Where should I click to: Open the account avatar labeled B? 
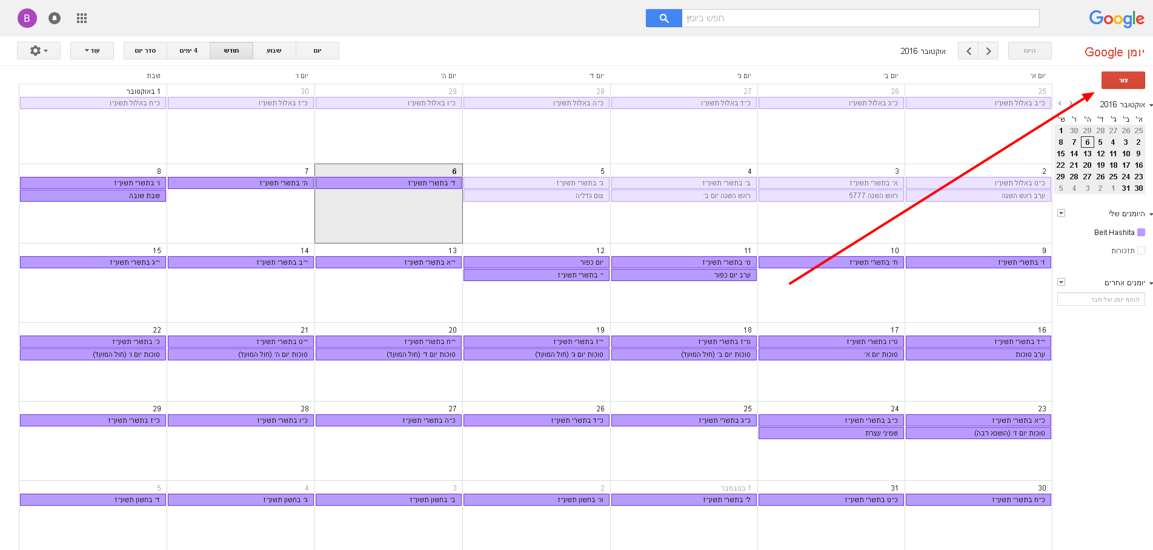[27, 18]
